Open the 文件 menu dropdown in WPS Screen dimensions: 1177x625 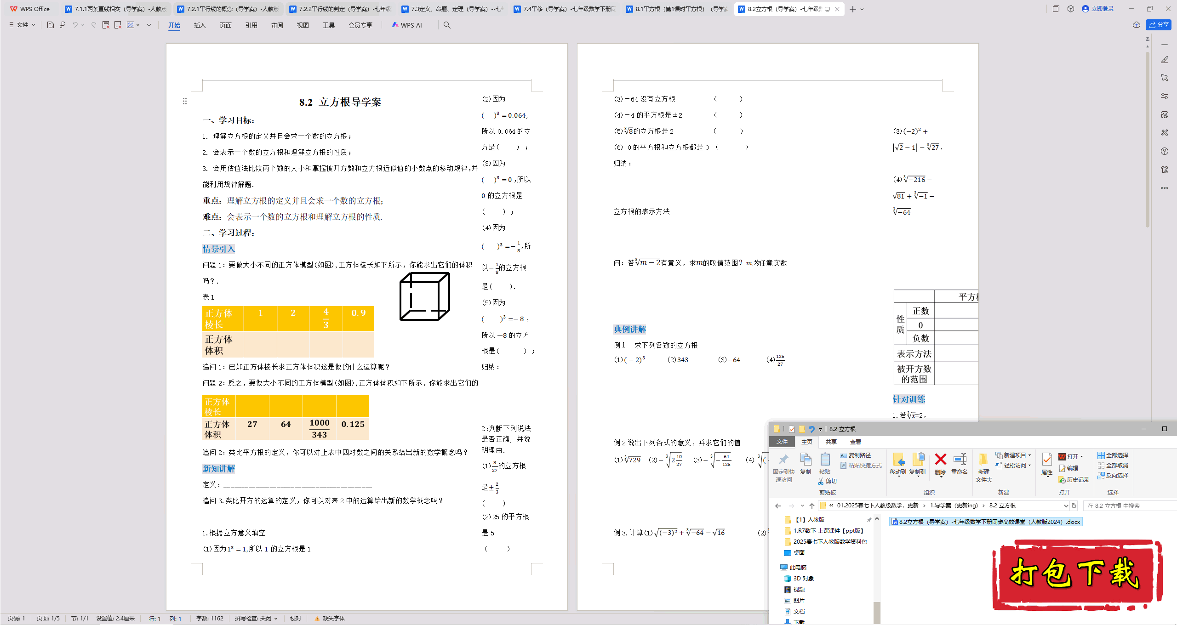click(22, 25)
